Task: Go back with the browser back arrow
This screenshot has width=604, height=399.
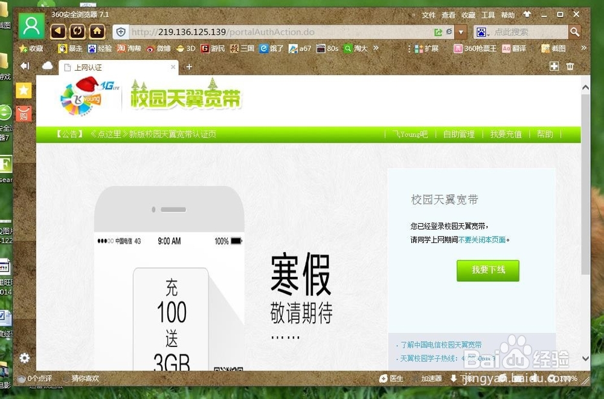Action: (58, 31)
